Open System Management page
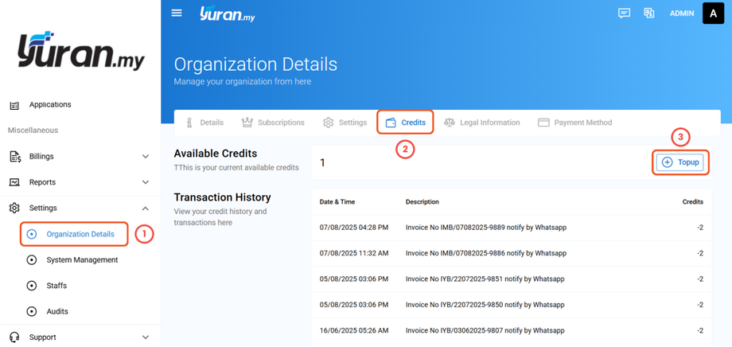Image resolution: width=732 pixels, height=347 pixels. pos(82,260)
